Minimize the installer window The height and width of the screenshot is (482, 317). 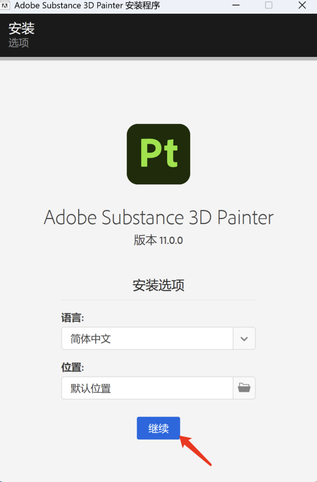235,6
